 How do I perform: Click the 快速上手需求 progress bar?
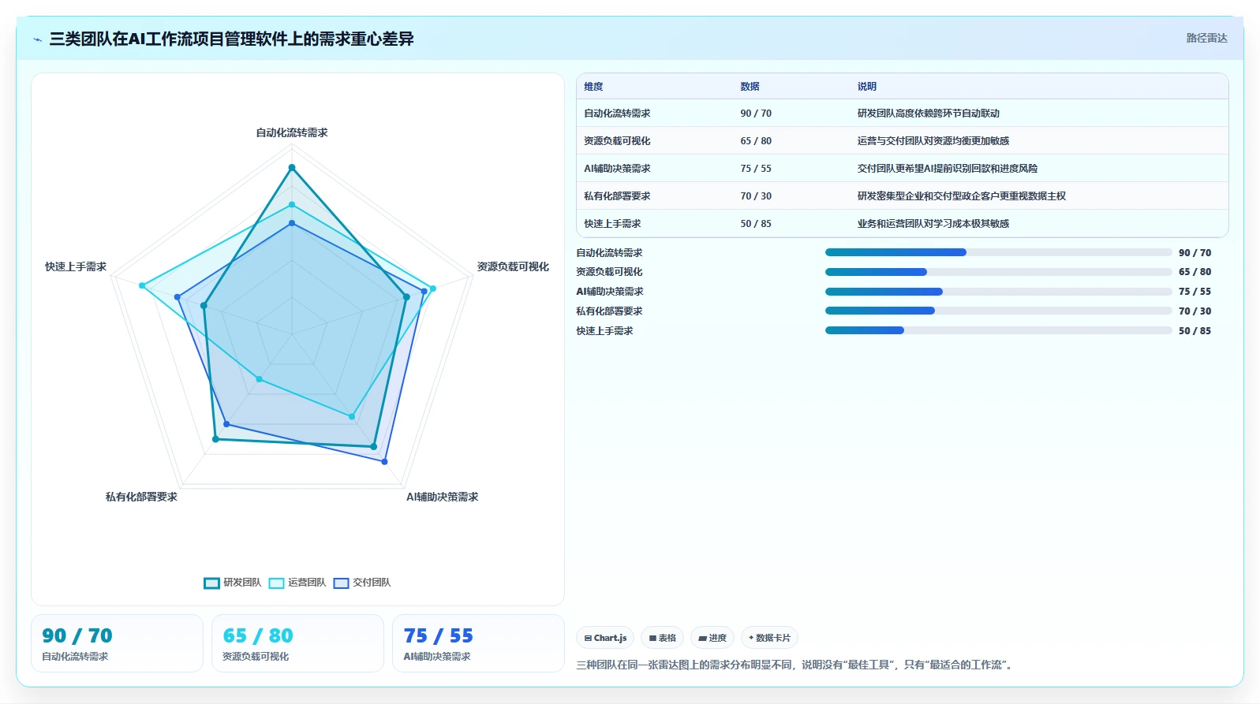tap(998, 330)
